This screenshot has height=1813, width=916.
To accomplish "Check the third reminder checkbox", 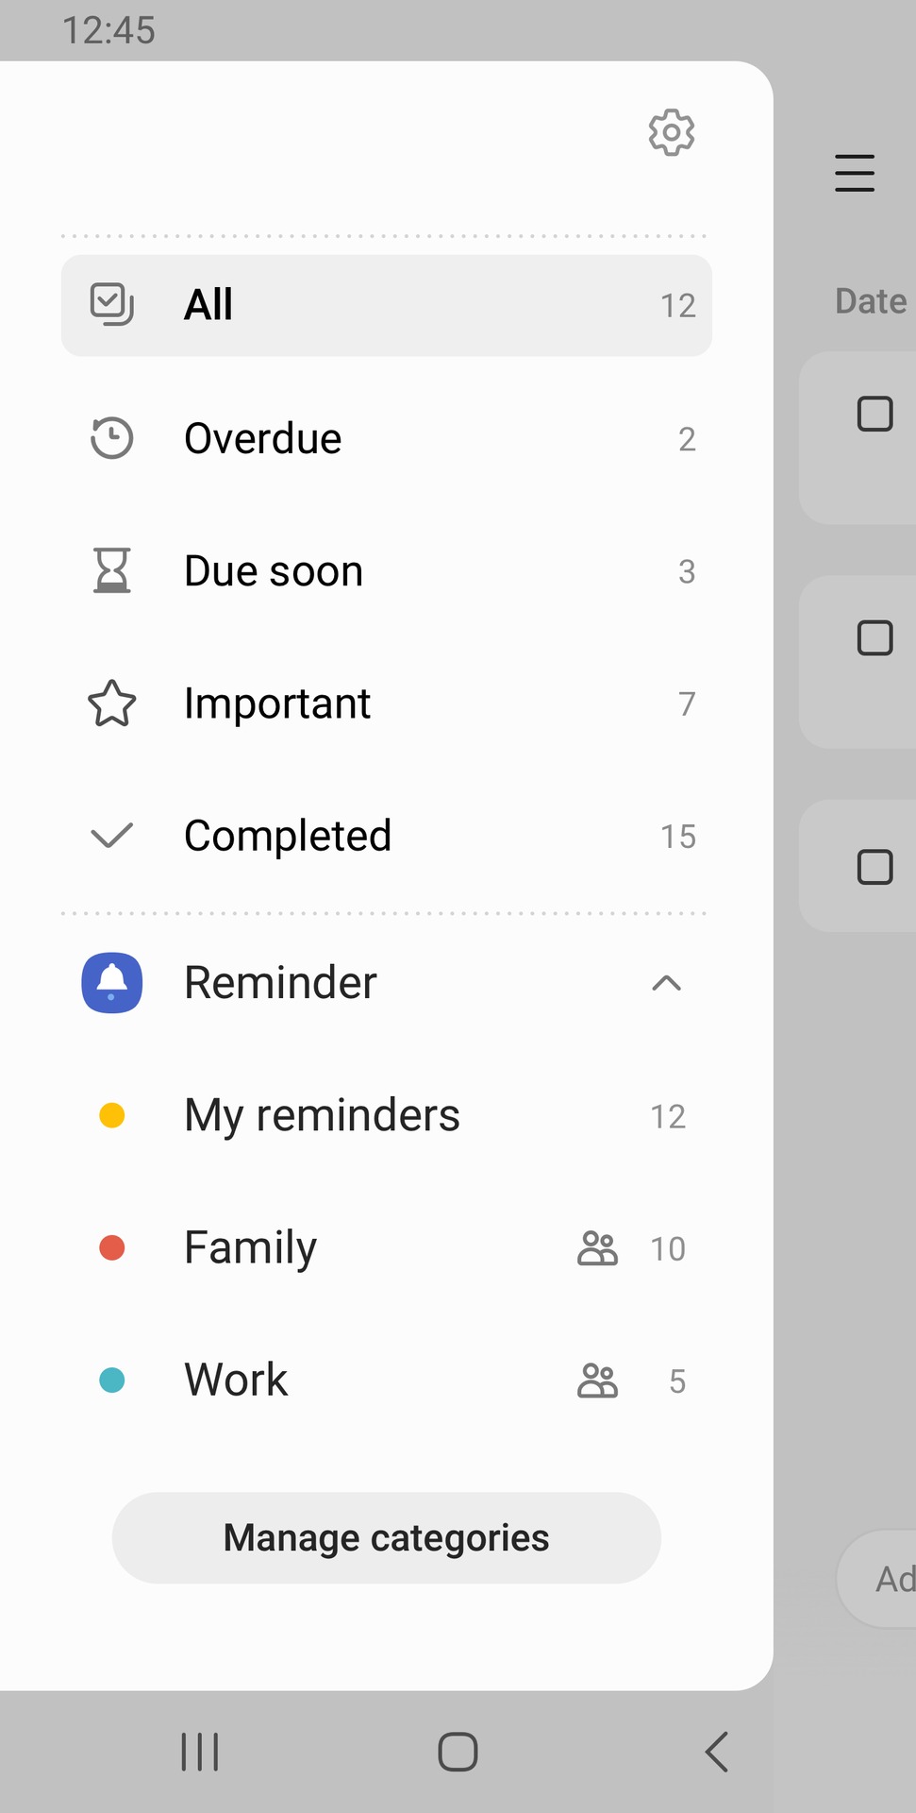I will (874, 867).
